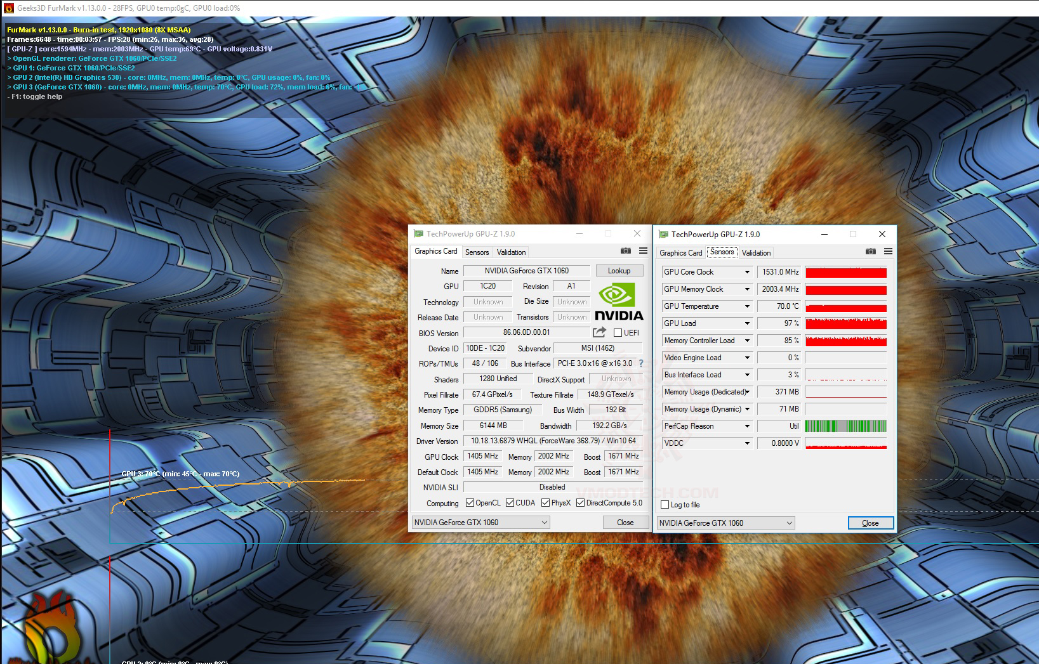Click the Memory Type field GDDR5 (Samsung)
Image resolution: width=1039 pixels, height=664 pixels.
coord(503,410)
